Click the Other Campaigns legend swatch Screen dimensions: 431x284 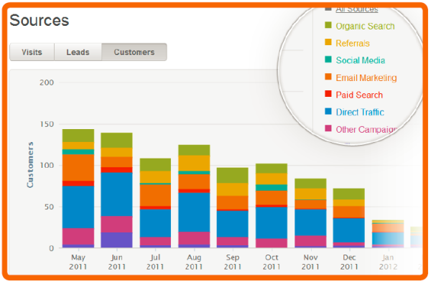[x=328, y=128]
